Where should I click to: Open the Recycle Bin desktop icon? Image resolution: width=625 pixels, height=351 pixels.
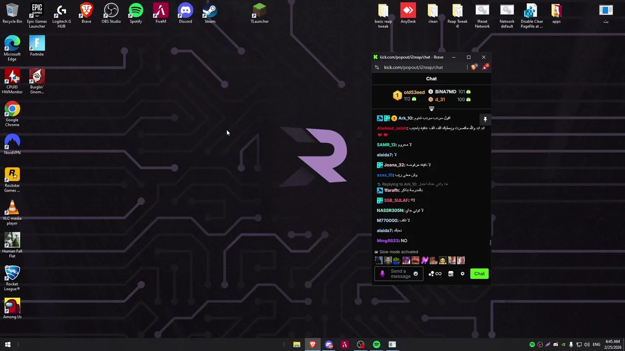tap(12, 14)
